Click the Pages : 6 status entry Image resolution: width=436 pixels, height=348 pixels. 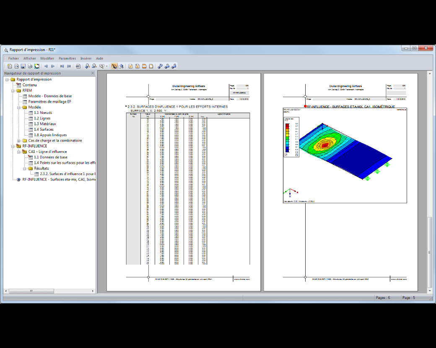(383, 297)
